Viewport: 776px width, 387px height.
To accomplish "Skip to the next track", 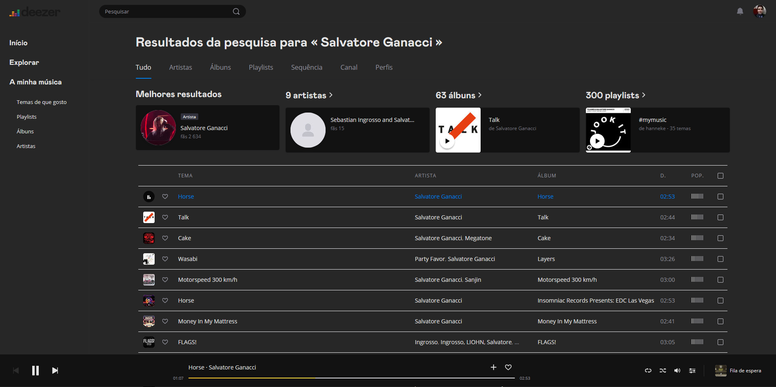I will pyautogui.click(x=55, y=370).
